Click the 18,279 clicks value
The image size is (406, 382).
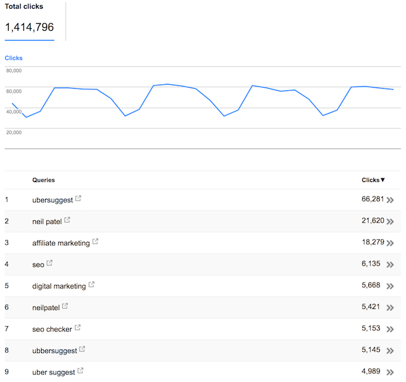[x=373, y=242]
